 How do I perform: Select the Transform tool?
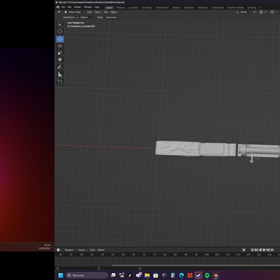[60, 60]
